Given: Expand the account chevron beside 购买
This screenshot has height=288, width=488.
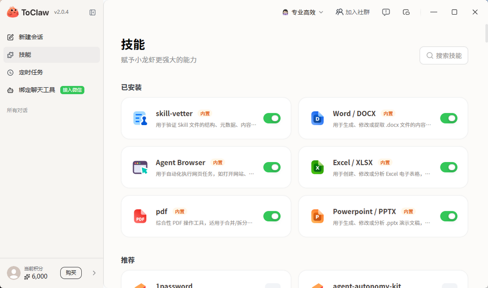Looking at the screenshot, I should click(x=94, y=273).
